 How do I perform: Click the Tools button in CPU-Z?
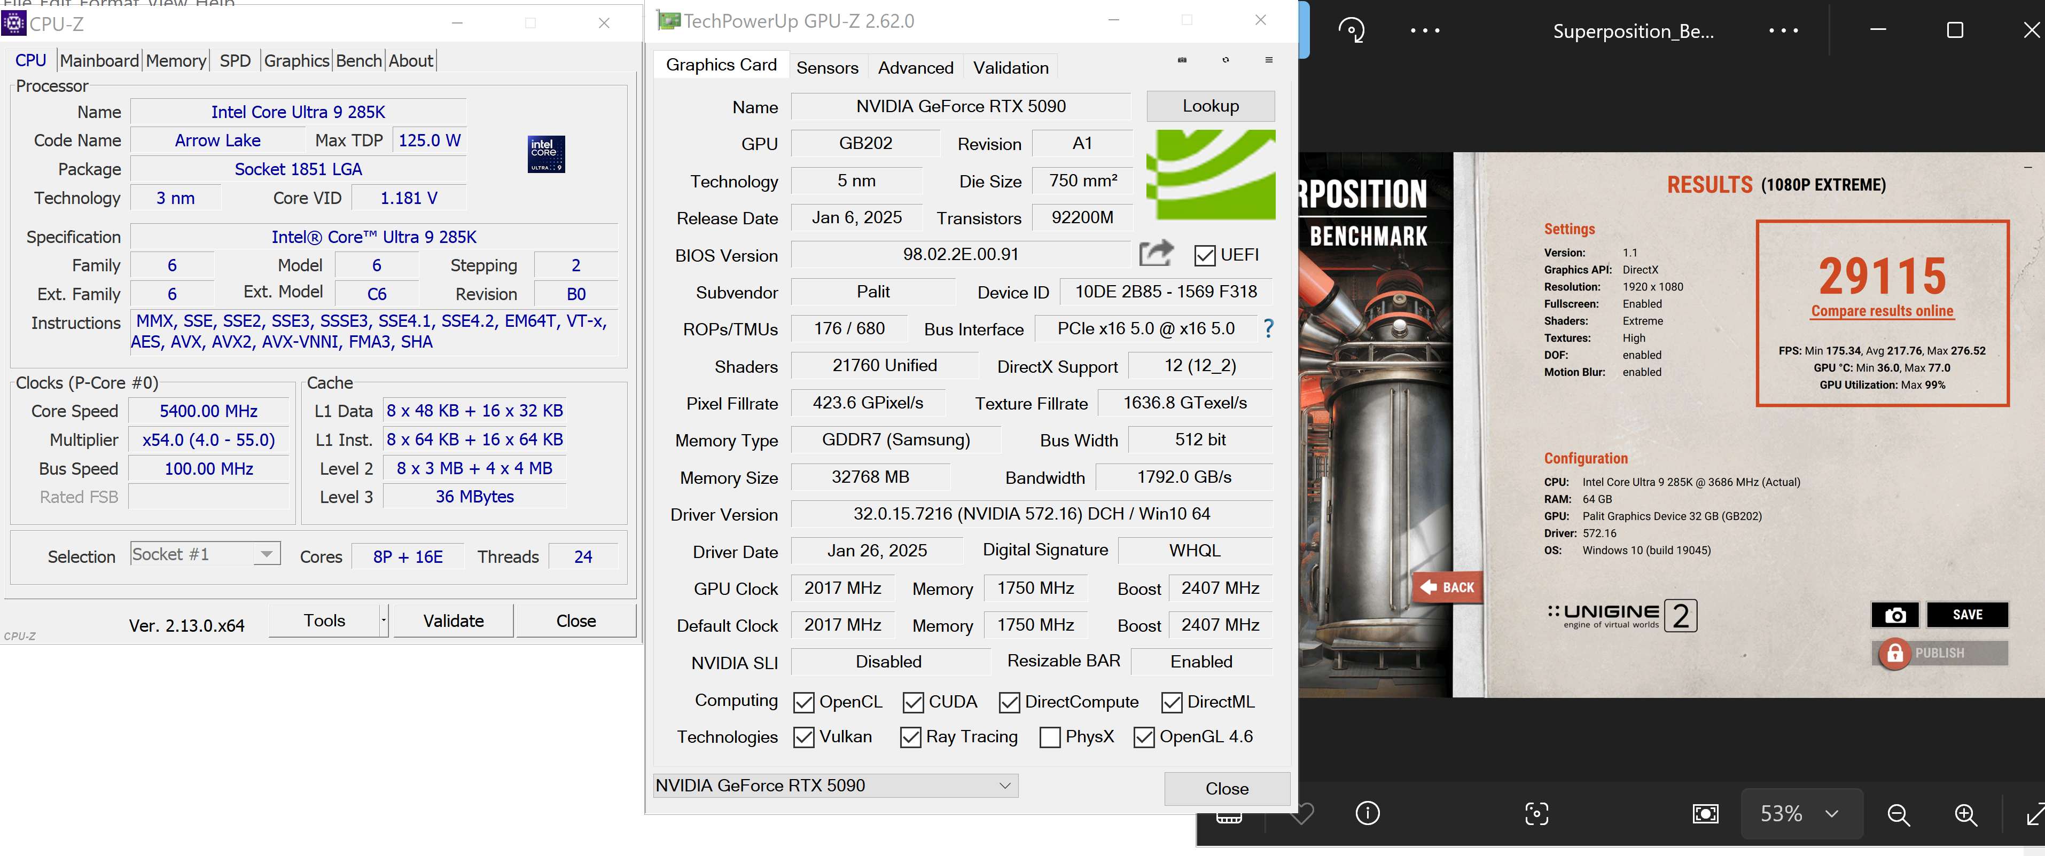324,621
